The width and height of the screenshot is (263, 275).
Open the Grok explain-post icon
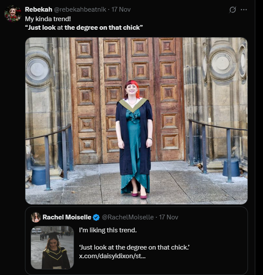click(x=233, y=9)
